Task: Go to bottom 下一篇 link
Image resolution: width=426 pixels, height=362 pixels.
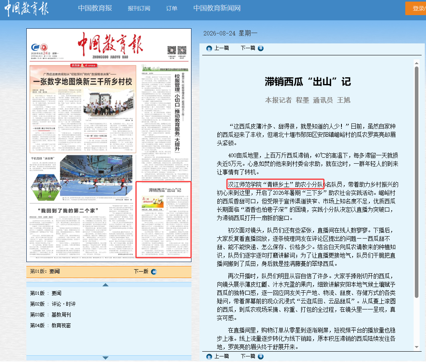Action: tap(248, 356)
